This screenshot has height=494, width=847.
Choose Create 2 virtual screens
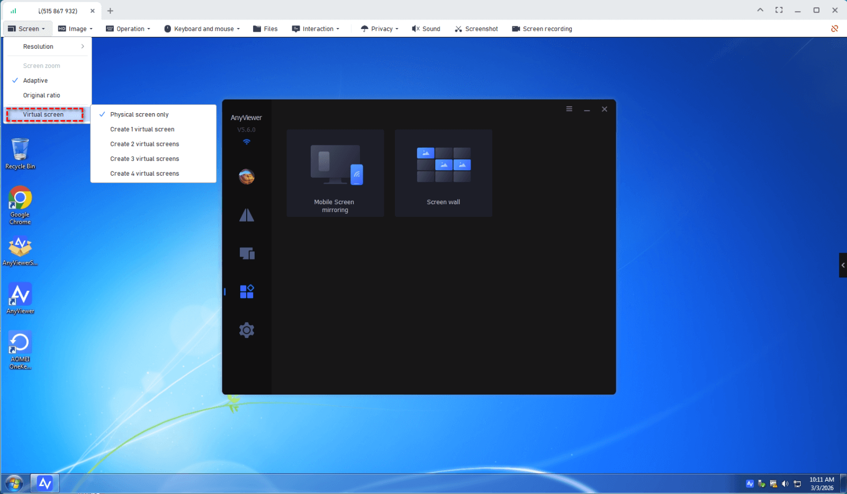(145, 144)
